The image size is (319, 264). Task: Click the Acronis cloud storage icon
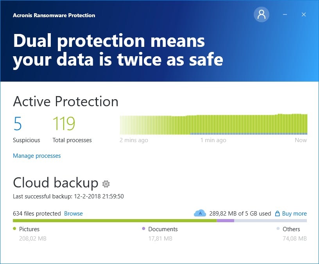200,213
